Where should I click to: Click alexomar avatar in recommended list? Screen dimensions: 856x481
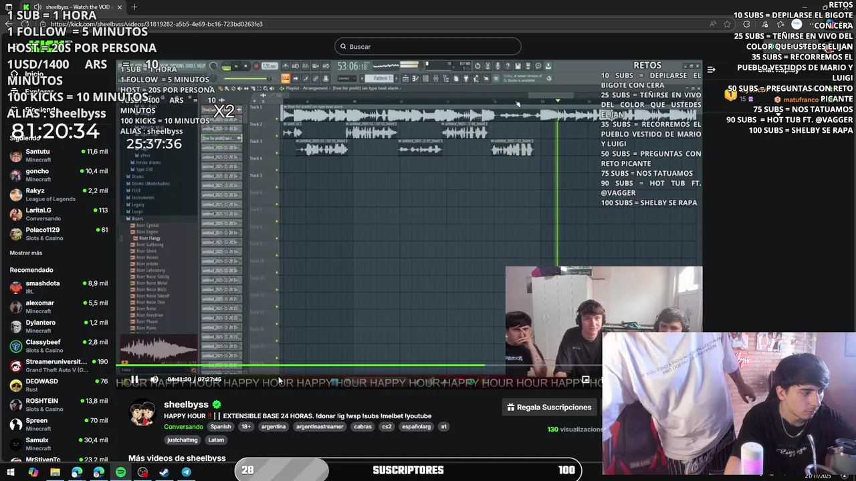coord(16,307)
